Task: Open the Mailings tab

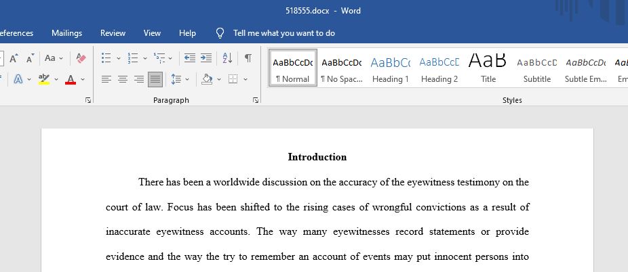Action: click(x=67, y=33)
